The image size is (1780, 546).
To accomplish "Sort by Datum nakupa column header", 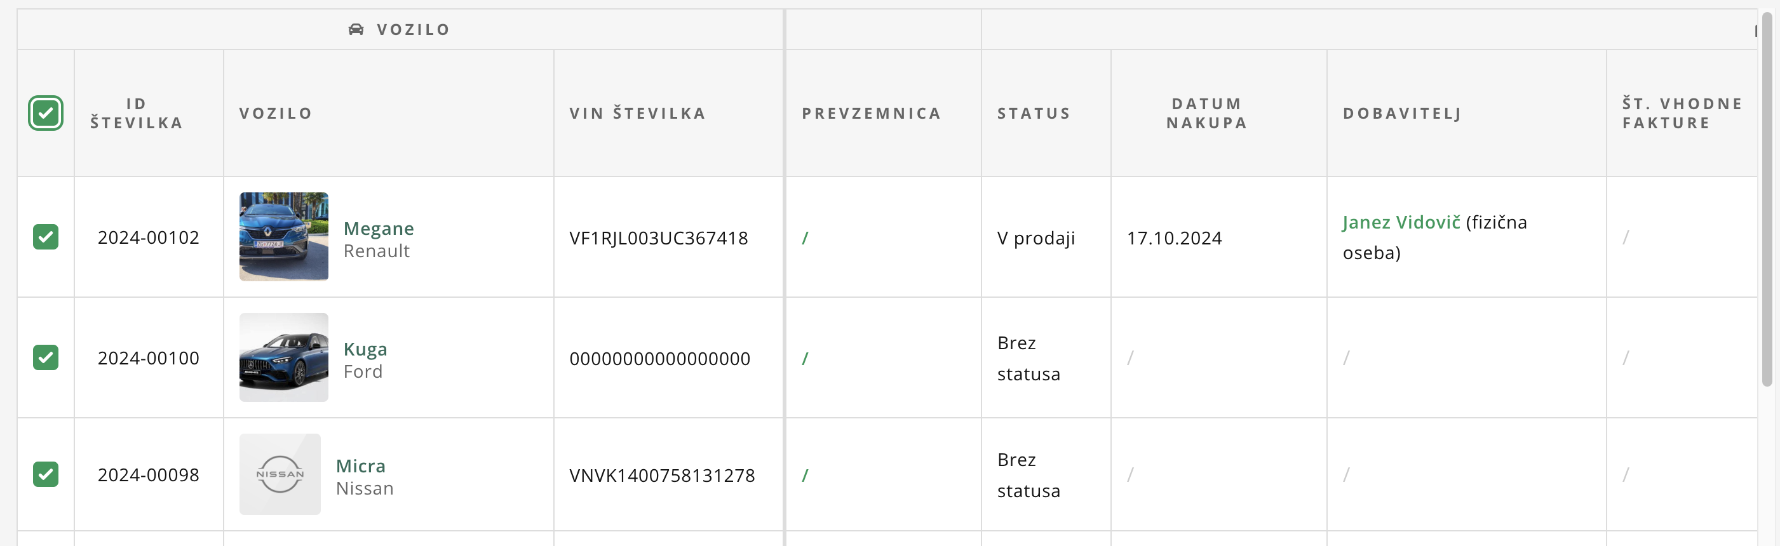I will pyautogui.click(x=1206, y=113).
